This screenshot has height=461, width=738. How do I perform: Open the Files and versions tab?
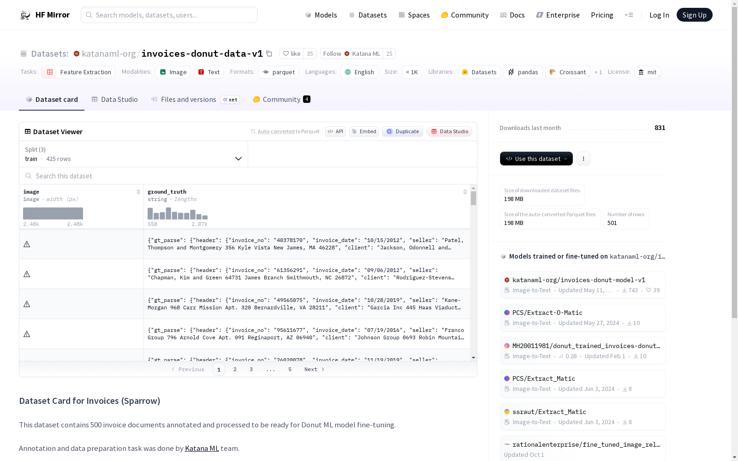click(195, 100)
